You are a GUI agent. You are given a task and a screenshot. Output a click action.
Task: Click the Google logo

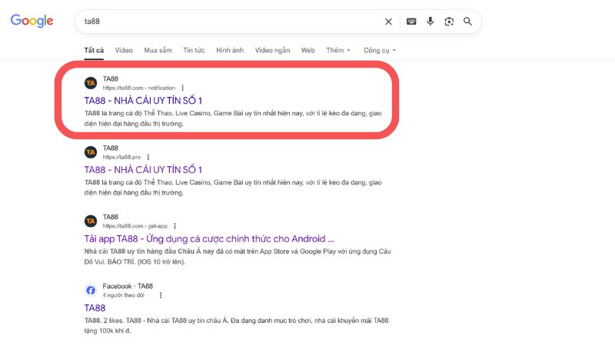tap(32, 21)
